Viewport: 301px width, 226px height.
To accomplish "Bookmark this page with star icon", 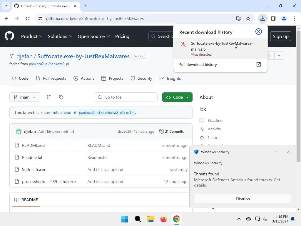I will [248, 19].
